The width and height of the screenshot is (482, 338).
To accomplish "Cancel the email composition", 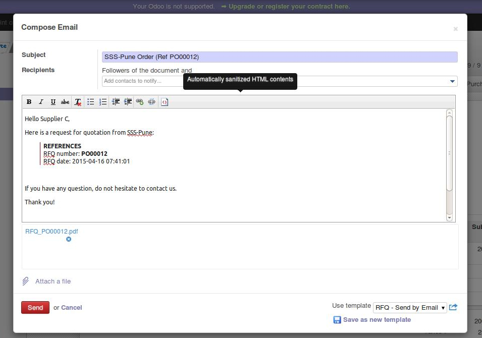I will coord(71,307).
